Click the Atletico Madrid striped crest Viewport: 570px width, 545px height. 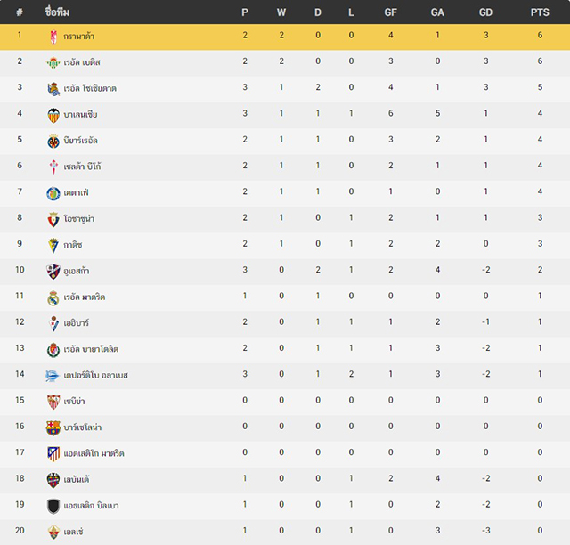tap(53, 454)
